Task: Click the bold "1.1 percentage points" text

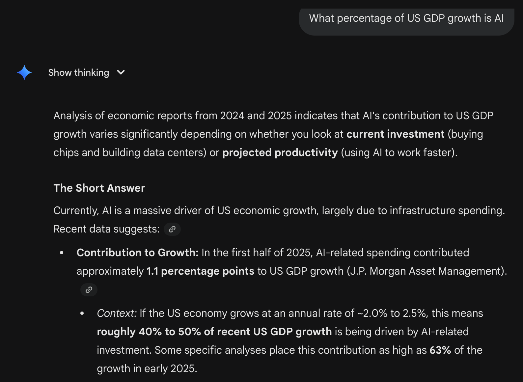Action: (x=200, y=271)
